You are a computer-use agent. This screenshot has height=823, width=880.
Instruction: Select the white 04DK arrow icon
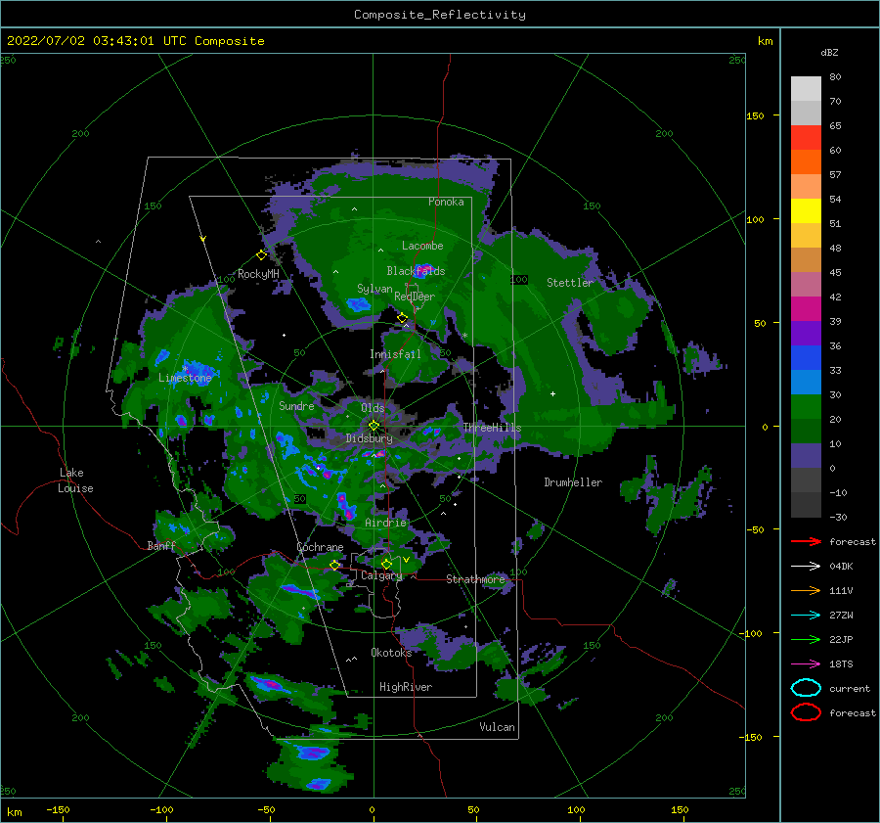(x=806, y=566)
